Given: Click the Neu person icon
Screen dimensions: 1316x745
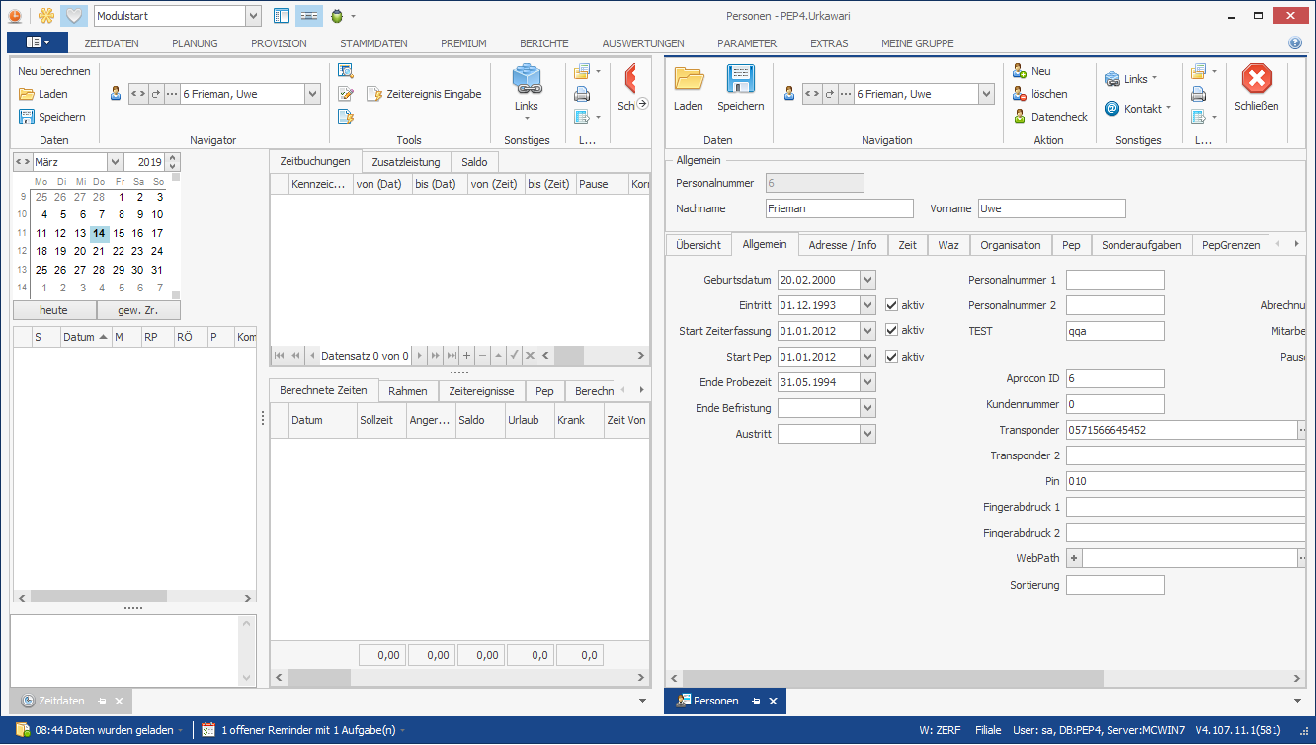Looking at the screenshot, I should (x=1021, y=71).
